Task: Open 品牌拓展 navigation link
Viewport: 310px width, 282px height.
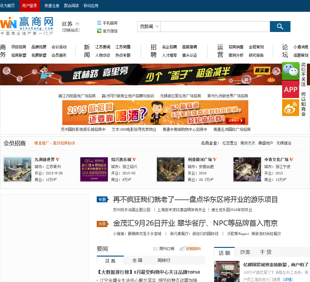Action: pyautogui.click(x=39, y=47)
